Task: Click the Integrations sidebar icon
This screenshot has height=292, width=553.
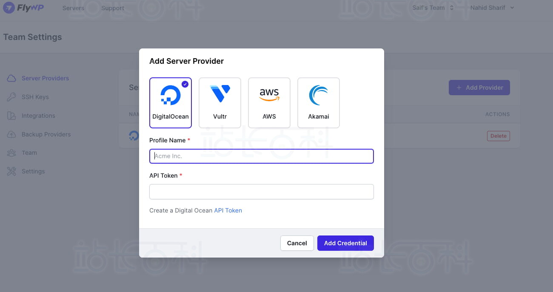Action: 12,116
